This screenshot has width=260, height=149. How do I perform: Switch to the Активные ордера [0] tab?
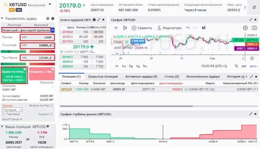coord(141,77)
